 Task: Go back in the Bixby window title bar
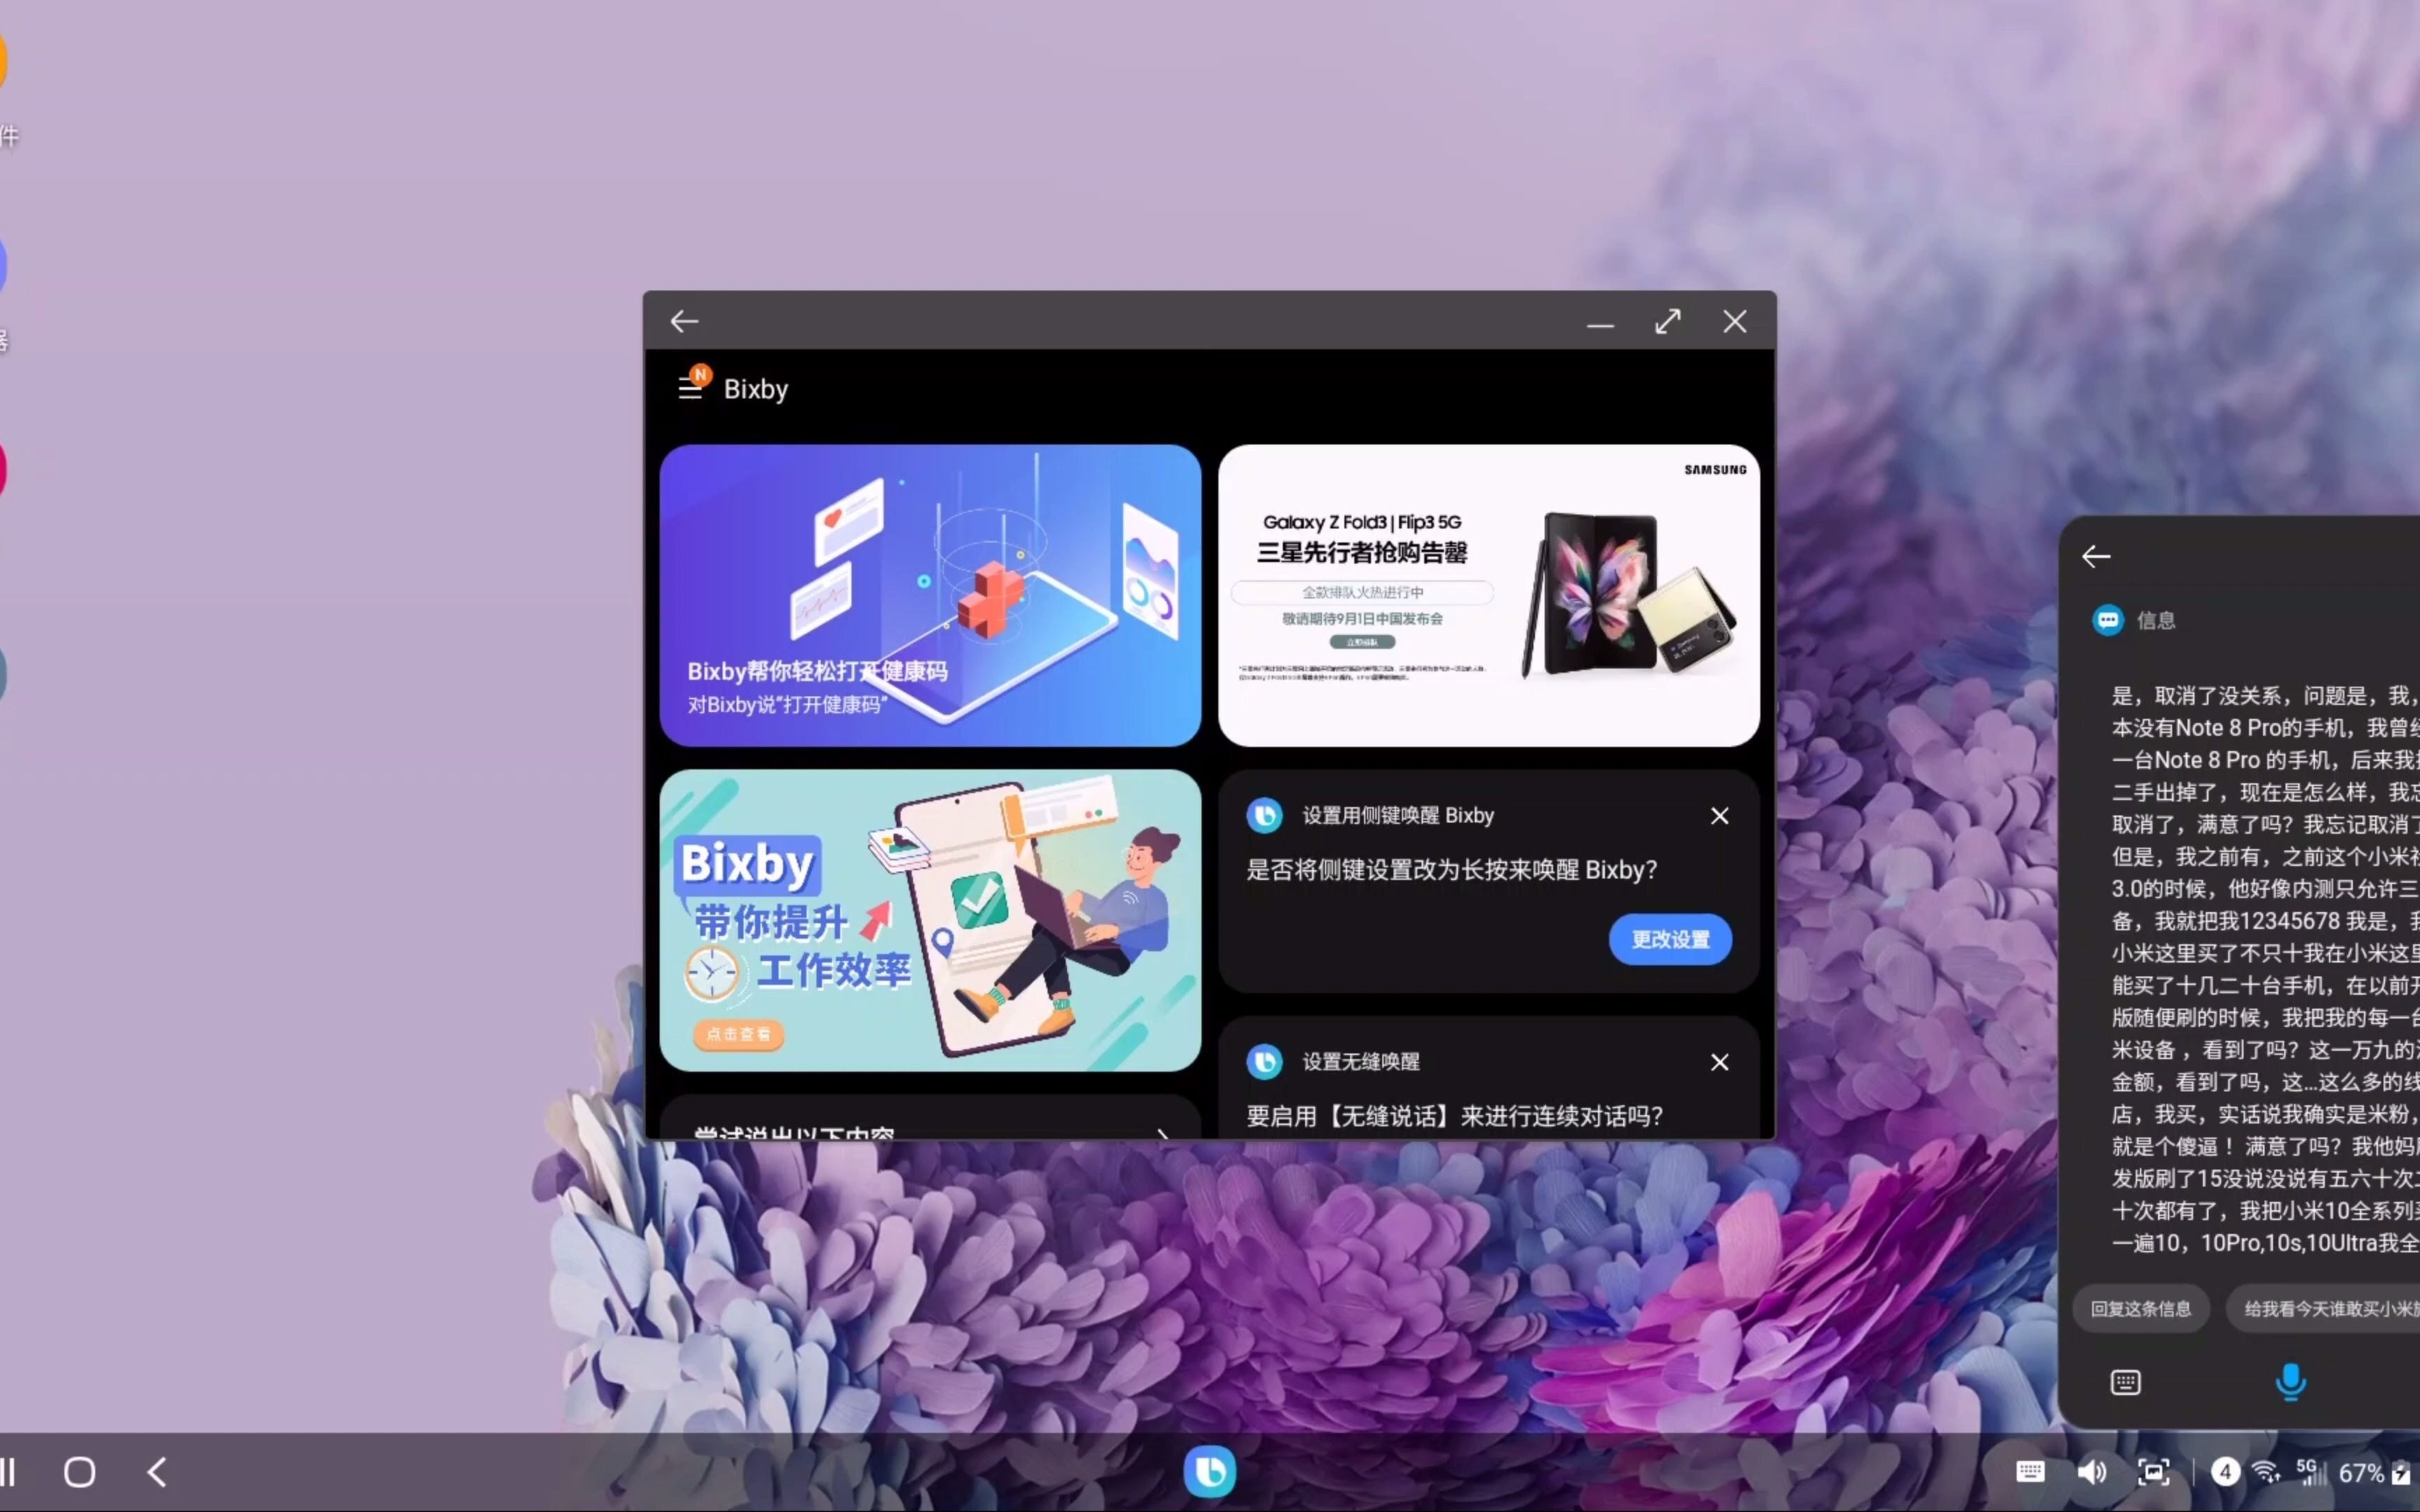[685, 321]
